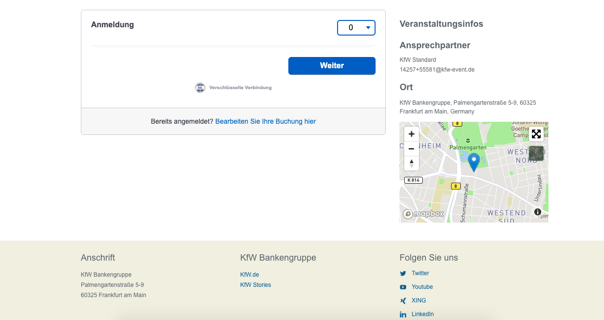Click the Anmeldung heading

coord(113,24)
